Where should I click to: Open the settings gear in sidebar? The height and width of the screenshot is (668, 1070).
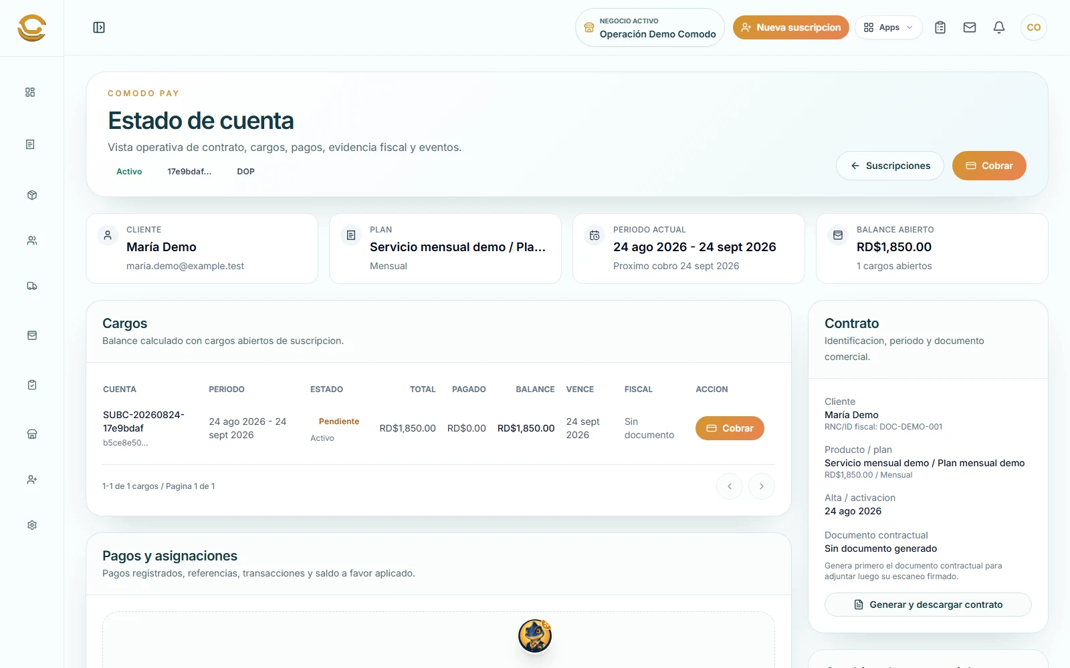[31, 525]
